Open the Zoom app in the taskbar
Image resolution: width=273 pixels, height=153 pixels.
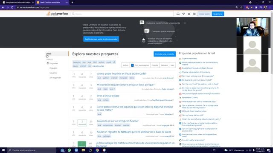coord(76,150)
